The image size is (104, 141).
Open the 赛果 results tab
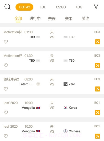pyautogui.click(x=69, y=19)
